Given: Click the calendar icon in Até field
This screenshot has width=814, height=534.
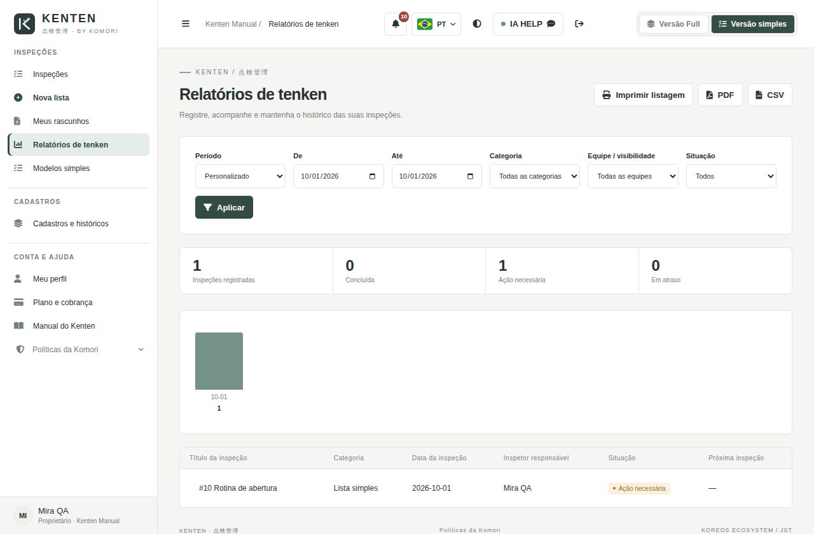Looking at the screenshot, I should [x=471, y=176].
